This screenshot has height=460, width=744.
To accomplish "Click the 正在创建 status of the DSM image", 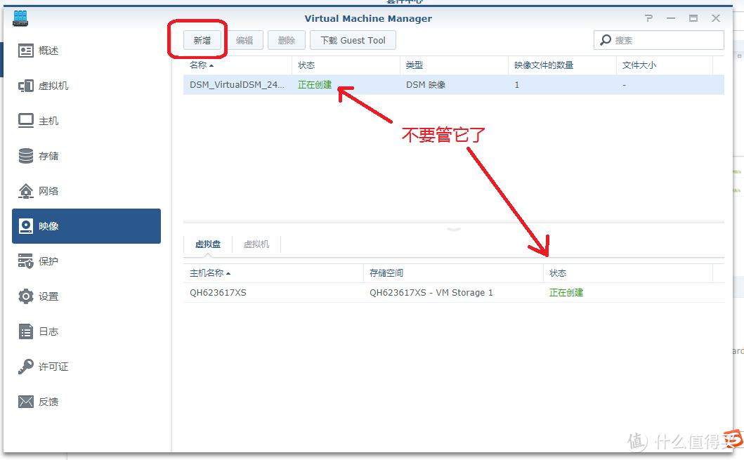I will (x=315, y=85).
